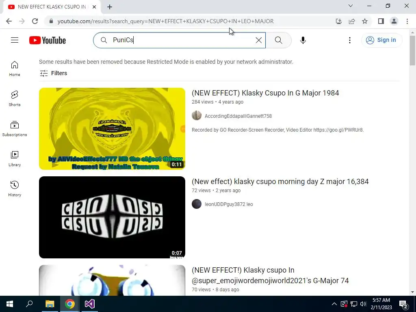Show hidden system tray icons
Image resolution: width=416 pixels, height=312 pixels.
tap(334, 304)
